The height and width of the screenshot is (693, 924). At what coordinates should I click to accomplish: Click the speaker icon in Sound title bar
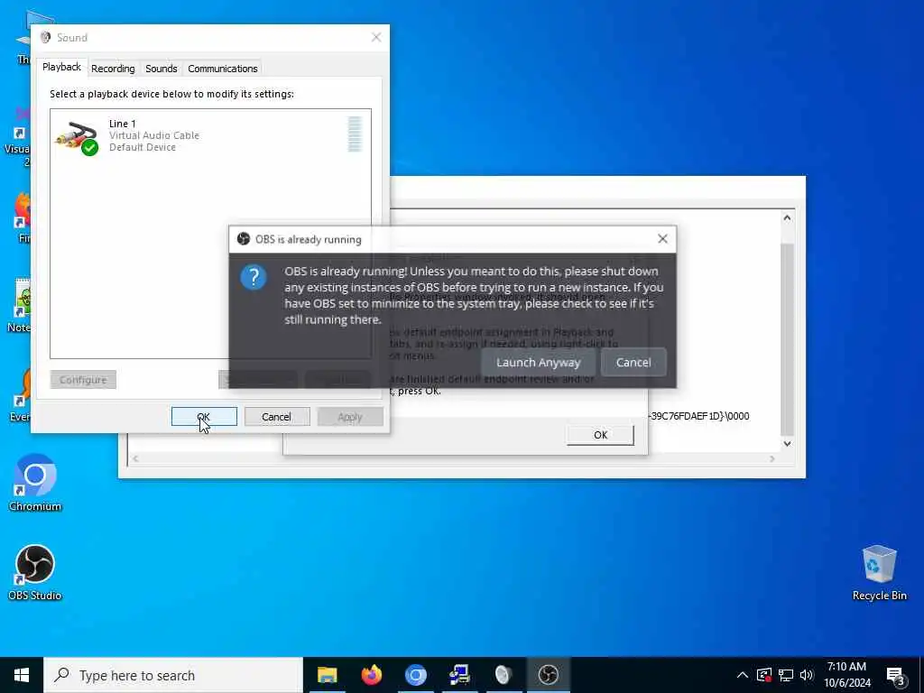click(x=45, y=37)
